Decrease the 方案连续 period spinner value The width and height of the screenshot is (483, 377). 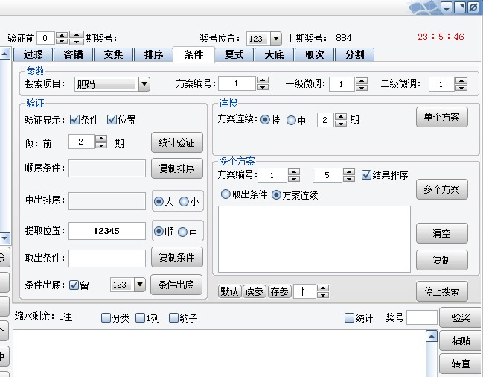(341, 123)
